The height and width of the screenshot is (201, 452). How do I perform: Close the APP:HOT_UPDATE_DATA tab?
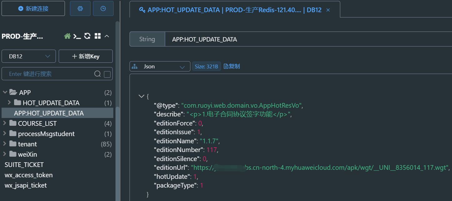click(x=328, y=10)
